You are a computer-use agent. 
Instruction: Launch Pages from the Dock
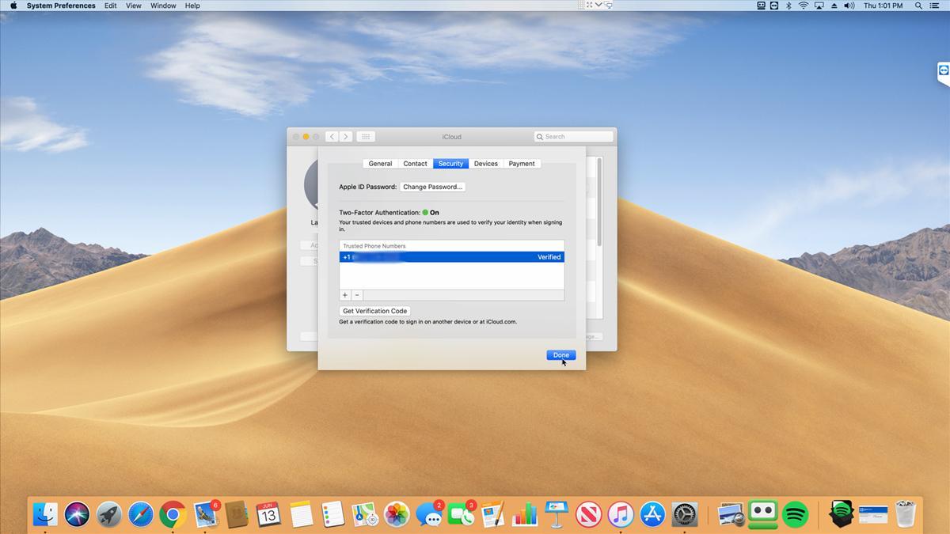492,514
